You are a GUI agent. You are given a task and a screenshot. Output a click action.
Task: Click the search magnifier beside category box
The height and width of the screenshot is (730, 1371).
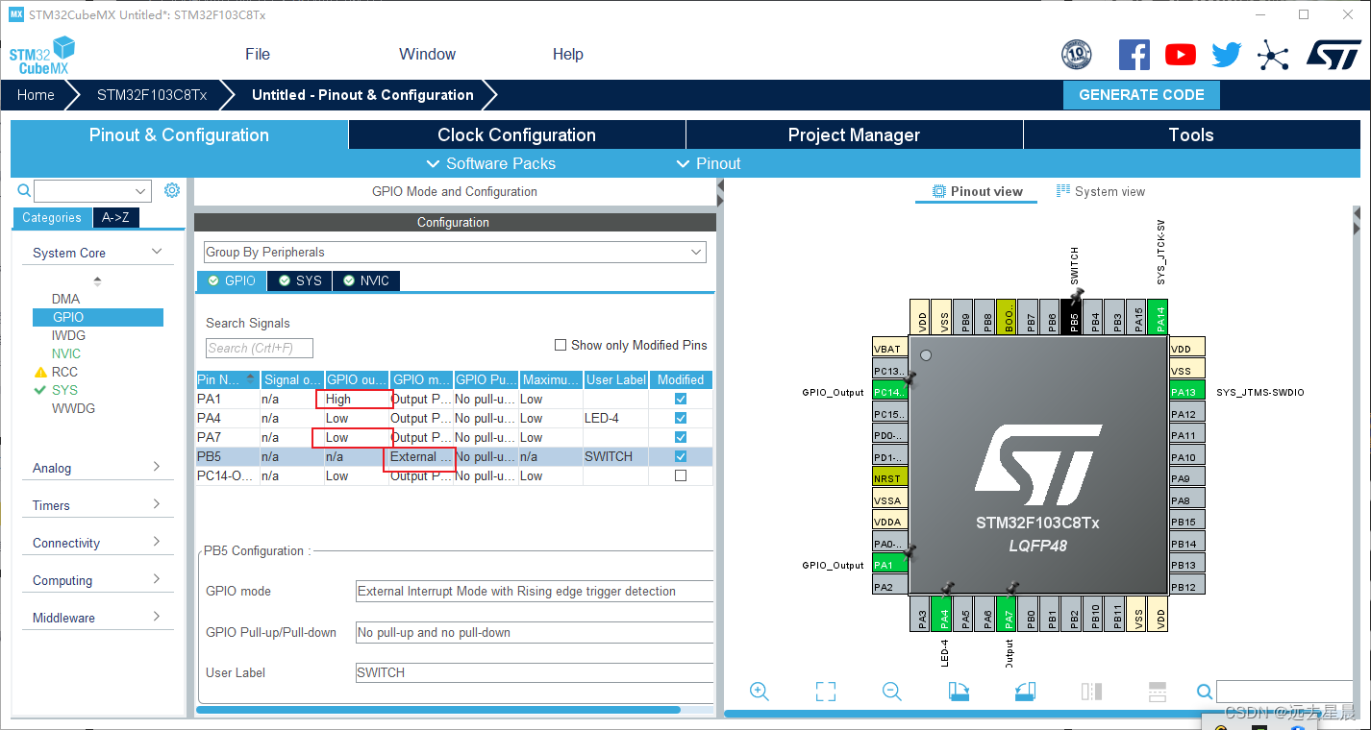pos(24,191)
